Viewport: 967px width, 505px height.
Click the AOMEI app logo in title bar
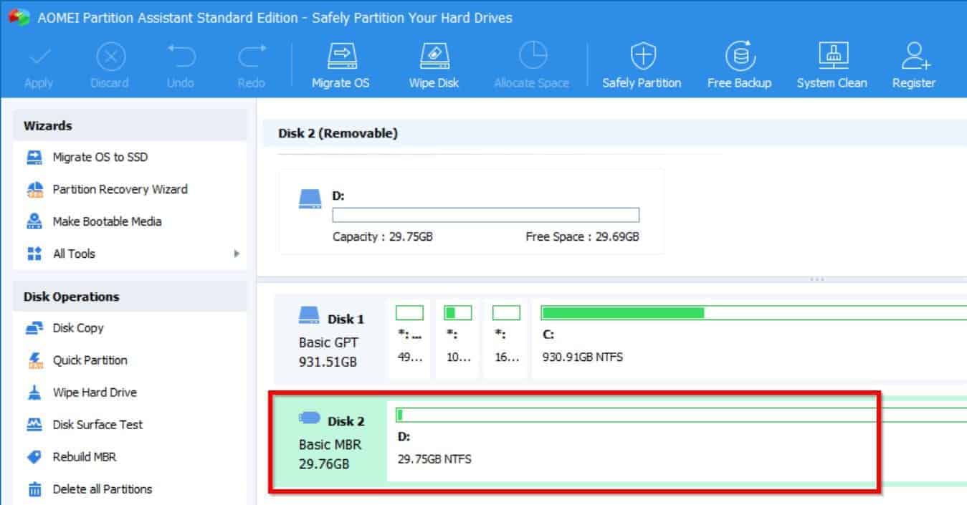tap(18, 16)
